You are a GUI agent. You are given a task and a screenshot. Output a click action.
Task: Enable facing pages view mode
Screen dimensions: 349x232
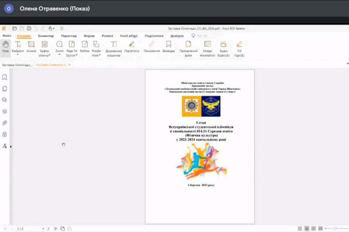(x=314, y=229)
